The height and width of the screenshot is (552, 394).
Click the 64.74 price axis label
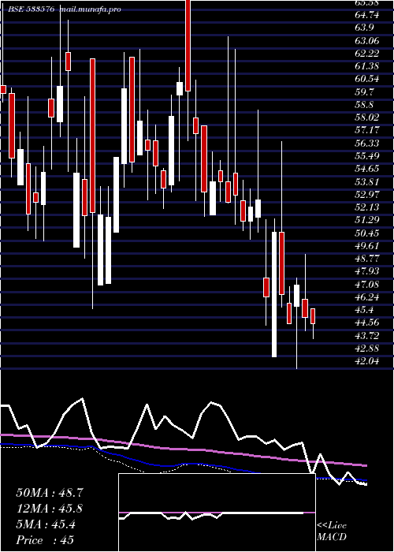(366, 15)
